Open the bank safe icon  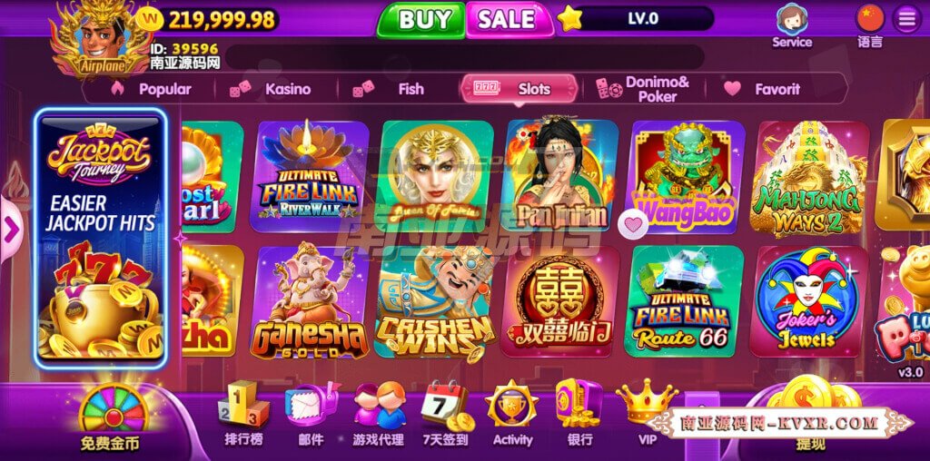click(579, 403)
